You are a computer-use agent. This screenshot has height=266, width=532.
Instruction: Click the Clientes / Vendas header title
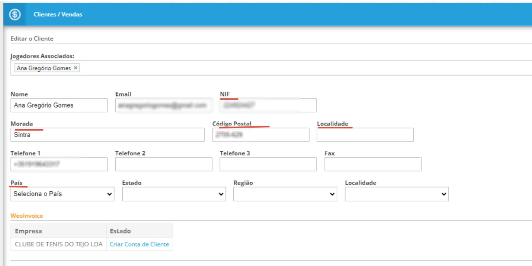58,15
